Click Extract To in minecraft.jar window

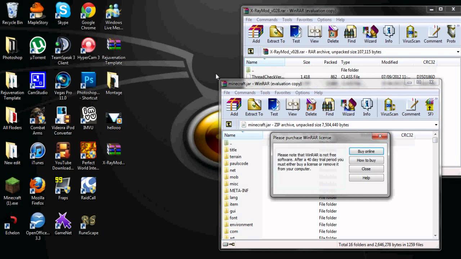[x=254, y=107]
